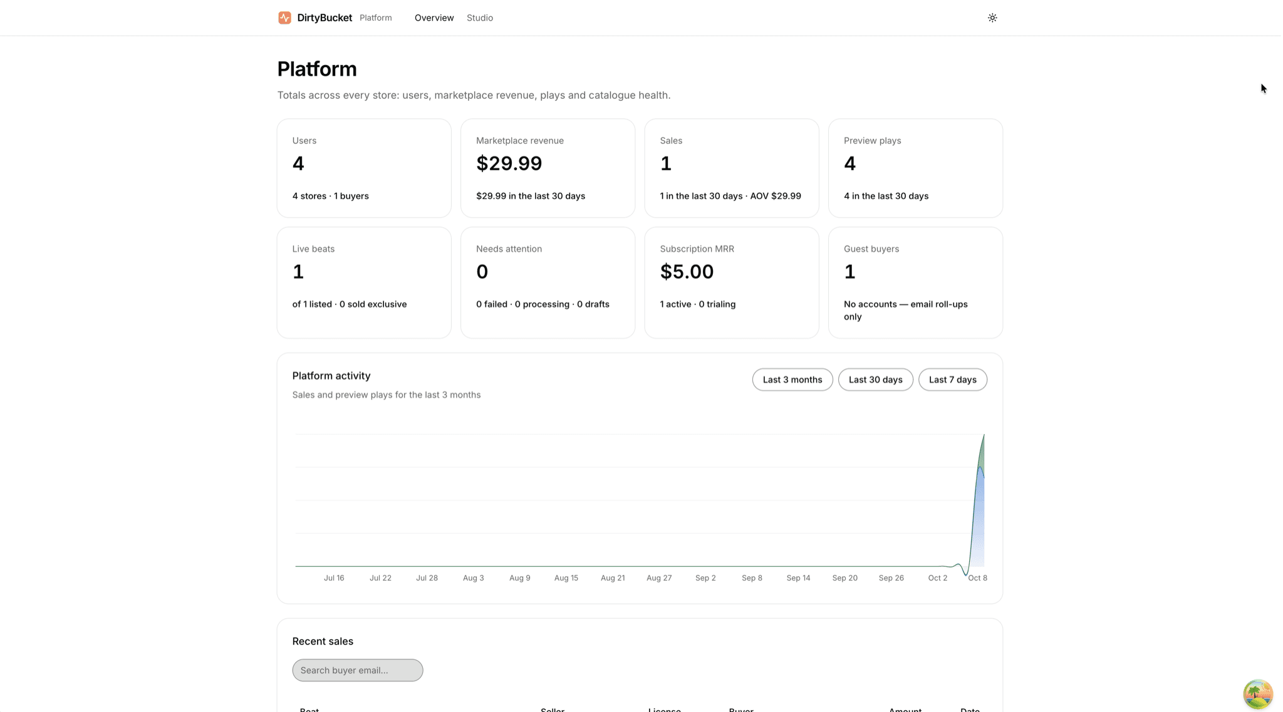This screenshot has width=1283, height=712.
Task: Click the activity spike on the chart
Action: click(979, 501)
